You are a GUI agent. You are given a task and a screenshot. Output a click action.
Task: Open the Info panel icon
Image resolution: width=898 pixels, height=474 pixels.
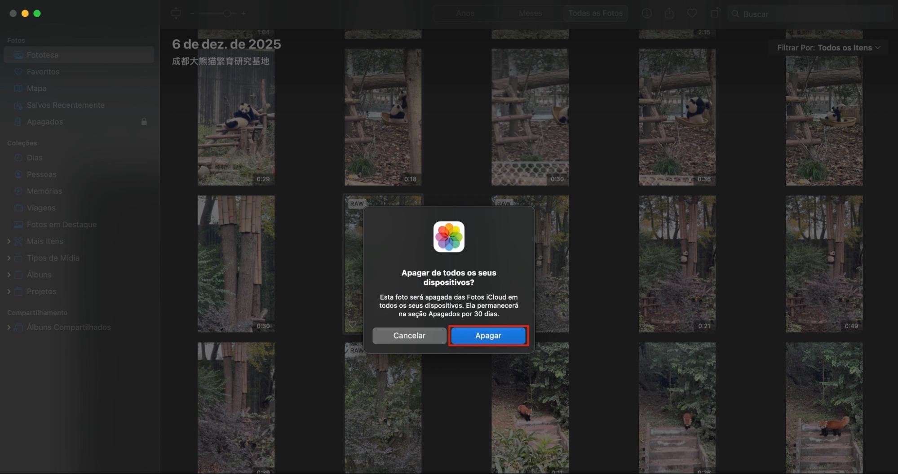pyautogui.click(x=646, y=13)
